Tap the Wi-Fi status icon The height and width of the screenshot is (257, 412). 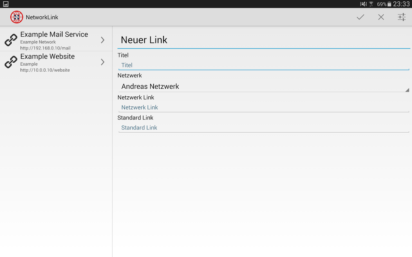click(x=371, y=4)
